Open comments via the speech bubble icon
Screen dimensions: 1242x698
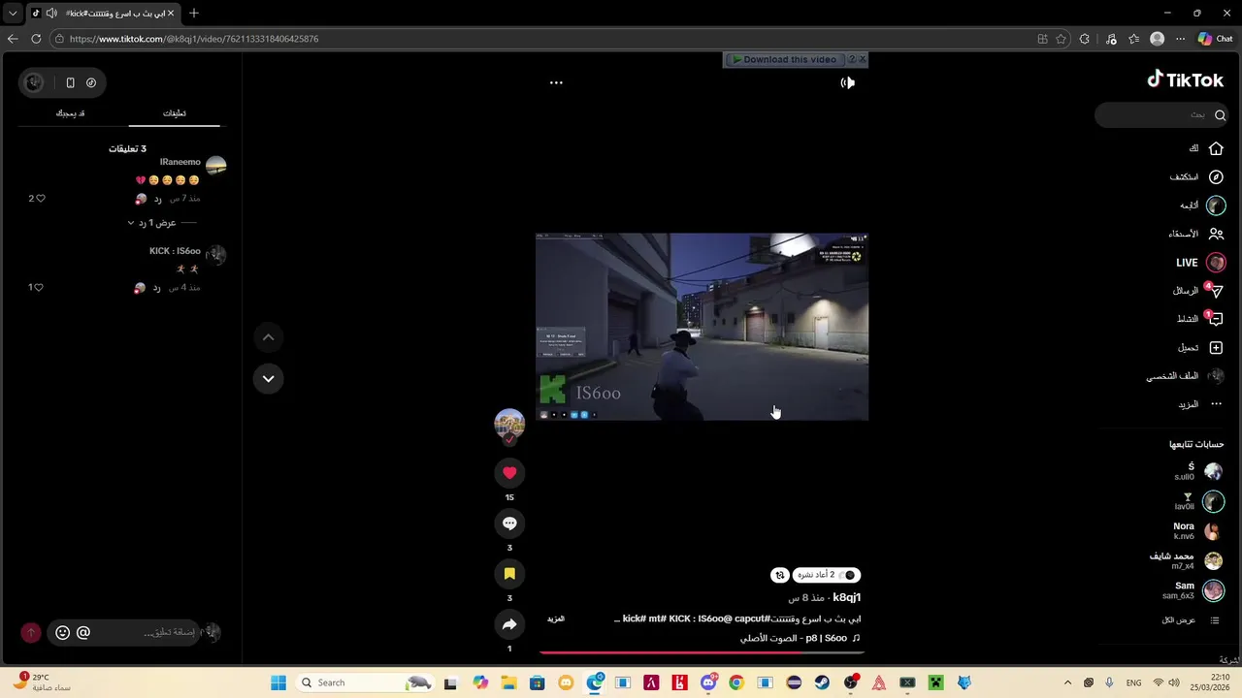tap(509, 523)
